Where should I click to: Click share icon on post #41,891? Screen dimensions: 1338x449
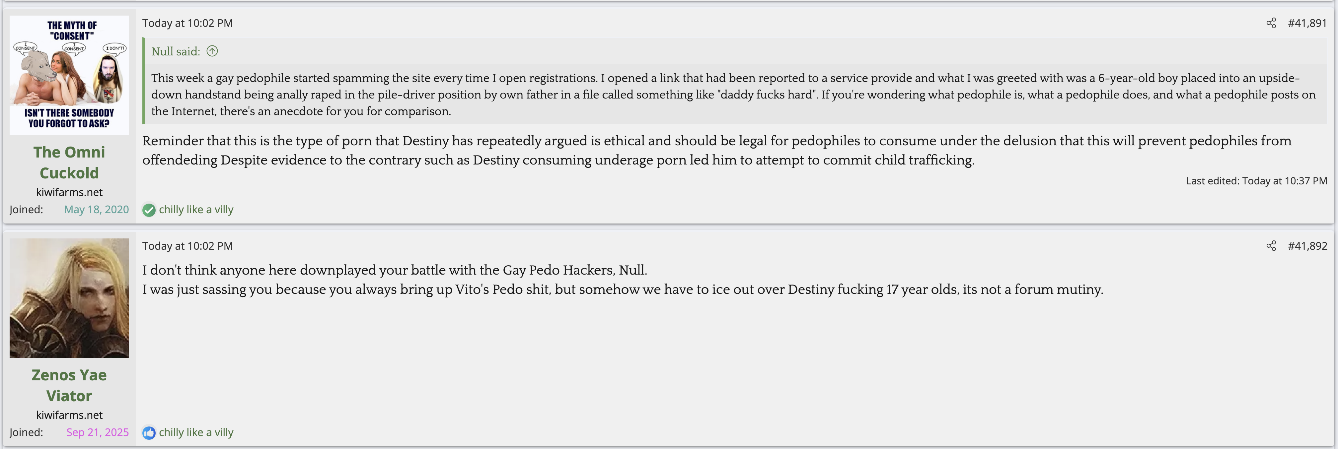1271,23
